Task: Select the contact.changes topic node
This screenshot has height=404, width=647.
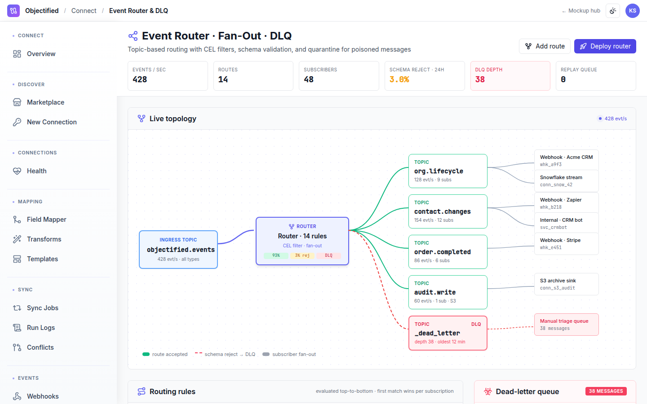Action: pyautogui.click(x=448, y=211)
